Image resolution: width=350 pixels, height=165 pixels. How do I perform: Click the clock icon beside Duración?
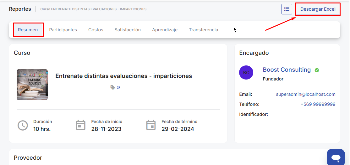[23, 125]
